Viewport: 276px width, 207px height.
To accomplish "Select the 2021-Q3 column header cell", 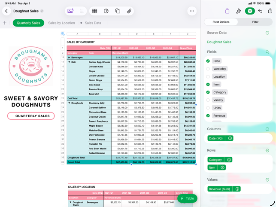I will pyautogui.click(x=154, y=48).
